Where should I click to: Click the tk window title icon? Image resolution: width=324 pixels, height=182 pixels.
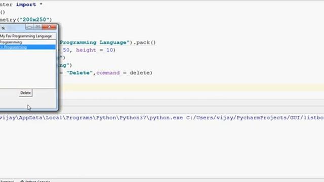pos(3,28)
